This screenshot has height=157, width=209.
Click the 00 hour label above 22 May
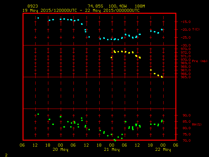tap(163, 145)
